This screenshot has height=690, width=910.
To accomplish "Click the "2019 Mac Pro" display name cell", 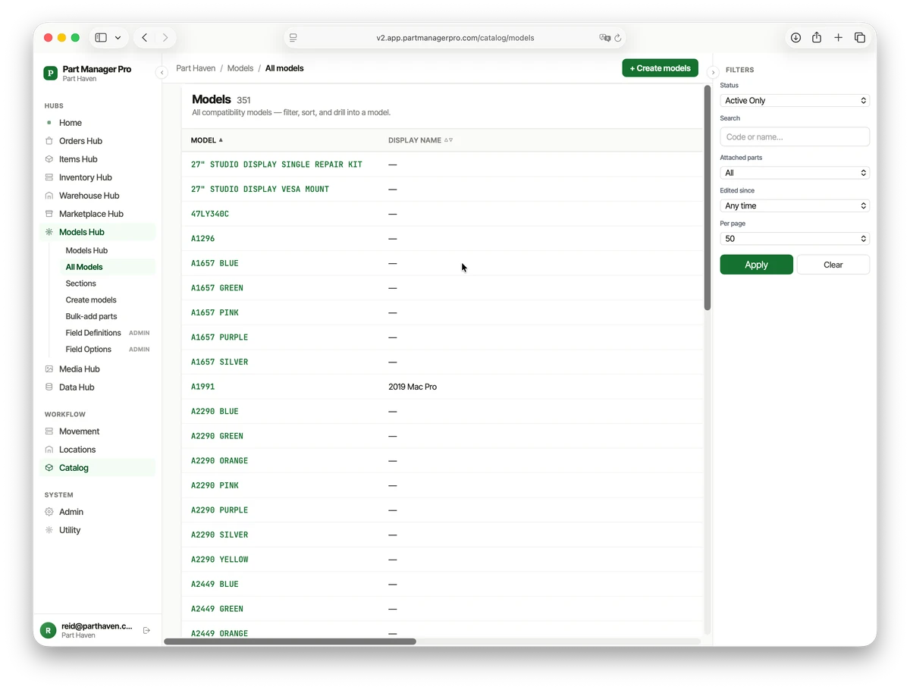I will 413,387.
